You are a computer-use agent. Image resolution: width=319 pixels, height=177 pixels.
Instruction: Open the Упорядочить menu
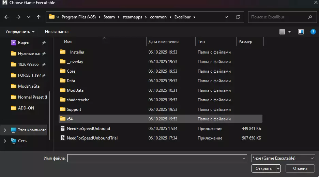(20, 32)
